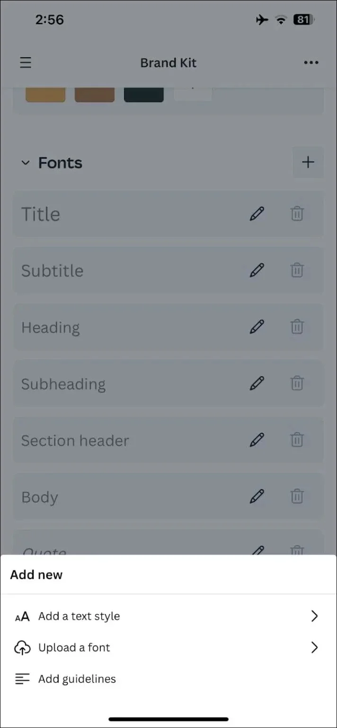Image resolution: width=337 pixels, height=728 pixels.
Task: Delete the Subheading text style
Action: coord(297,383)
